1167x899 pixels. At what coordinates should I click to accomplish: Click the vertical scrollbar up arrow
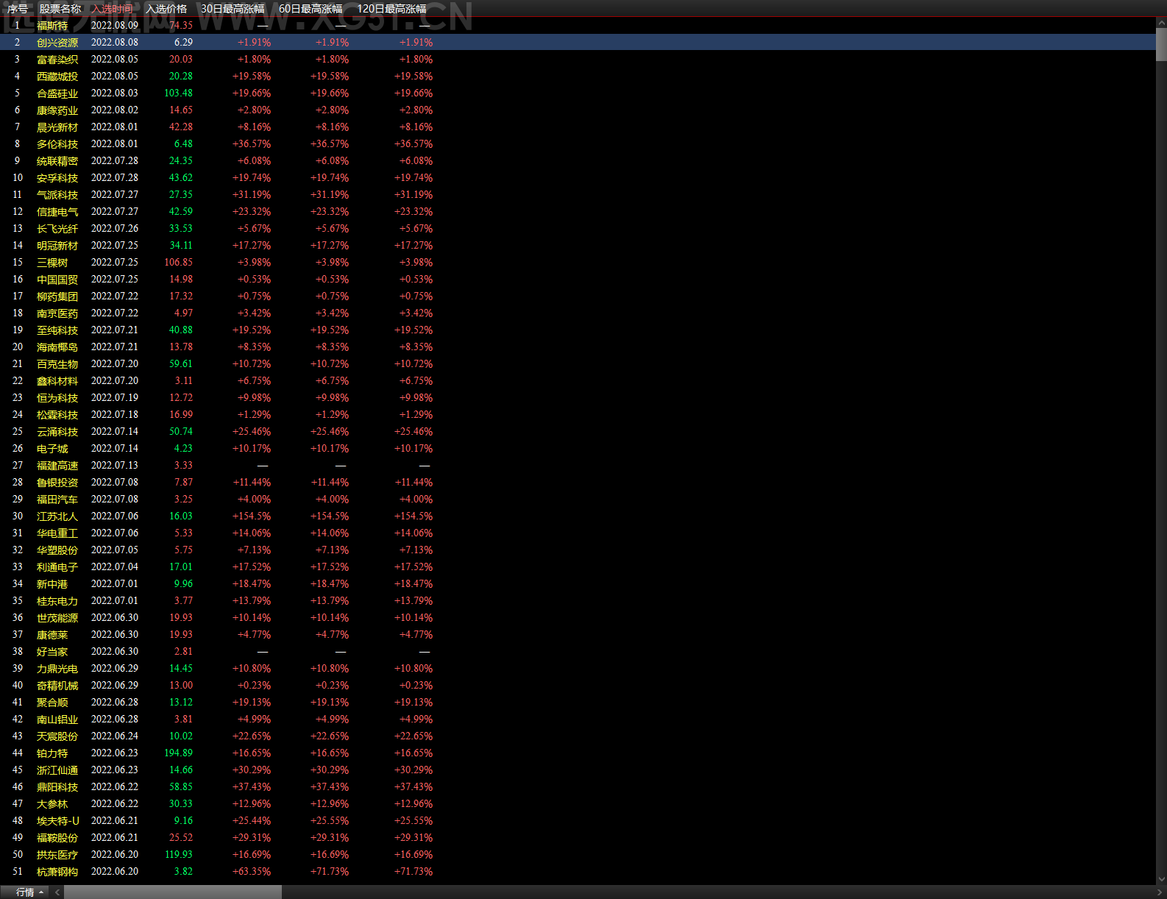(1161, 23)
